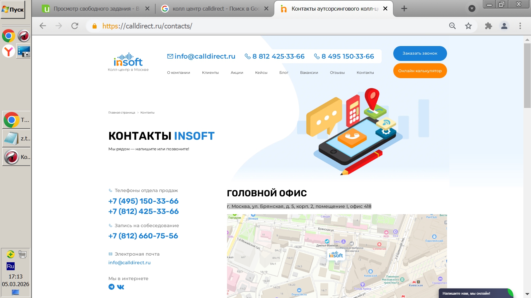Close the Google search tab

[x=266, y=9]
